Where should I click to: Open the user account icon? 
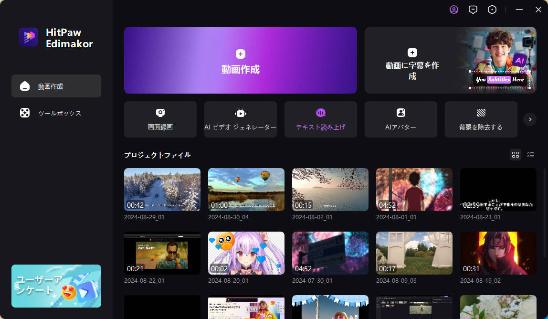[x=454, y=9]
